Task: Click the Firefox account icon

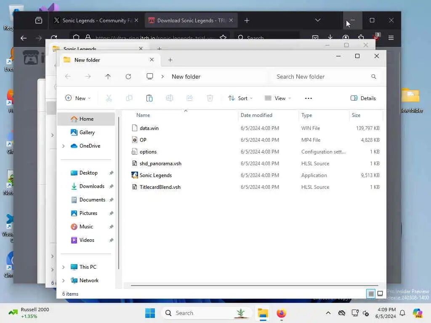Action: point(346,37)
